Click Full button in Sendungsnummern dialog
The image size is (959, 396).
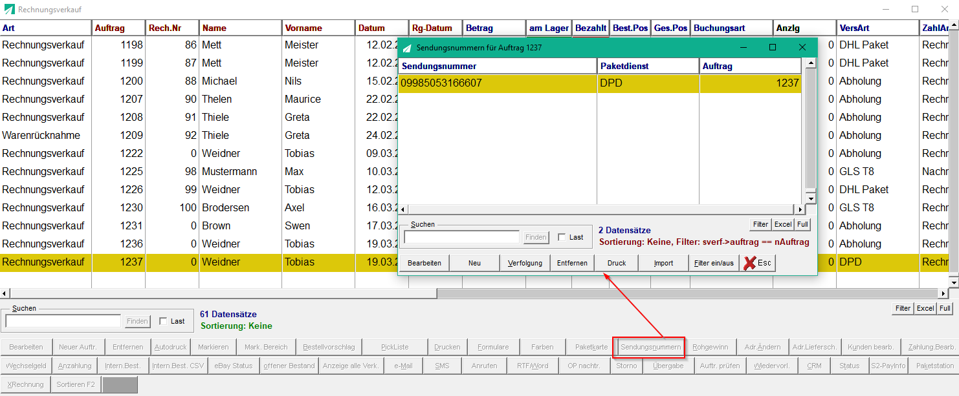(x=802, y=224)
